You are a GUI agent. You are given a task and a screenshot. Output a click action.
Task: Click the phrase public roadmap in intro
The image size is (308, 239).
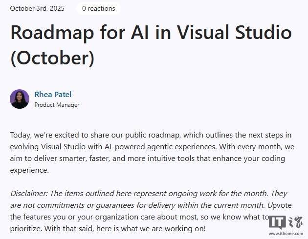pos(173,134)
